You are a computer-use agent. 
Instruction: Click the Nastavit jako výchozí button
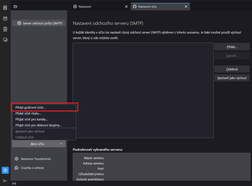232,78
